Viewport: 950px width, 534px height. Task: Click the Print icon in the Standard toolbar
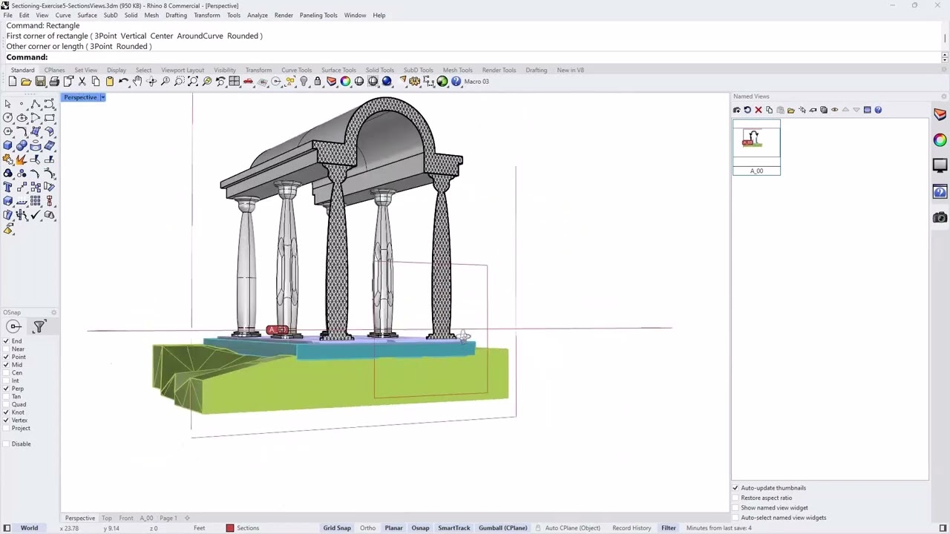click(x=54, y=82)
